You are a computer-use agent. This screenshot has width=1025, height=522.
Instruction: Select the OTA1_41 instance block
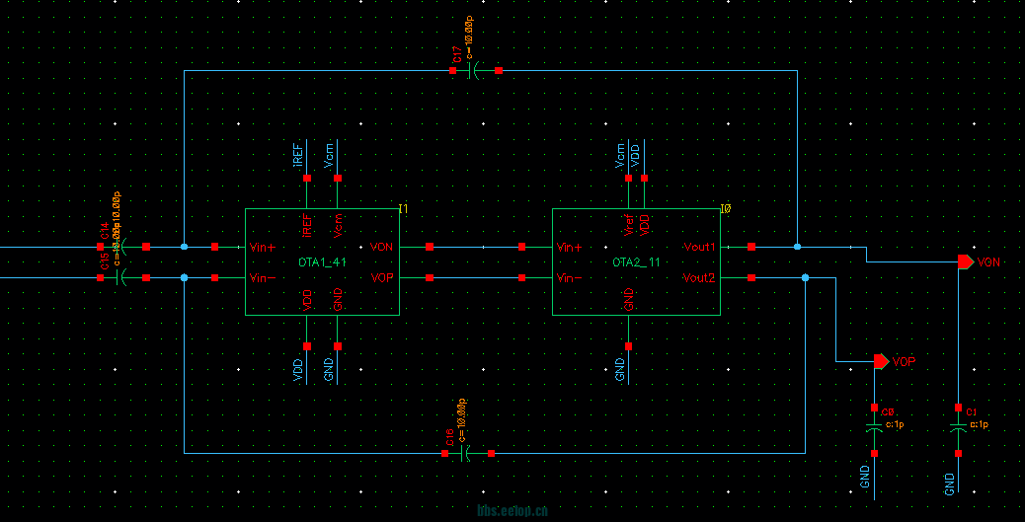(x=322, y=261)
